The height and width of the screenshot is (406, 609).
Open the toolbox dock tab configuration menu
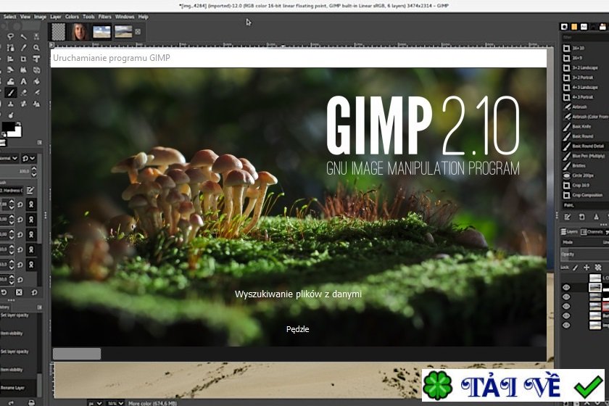(40, 143)
